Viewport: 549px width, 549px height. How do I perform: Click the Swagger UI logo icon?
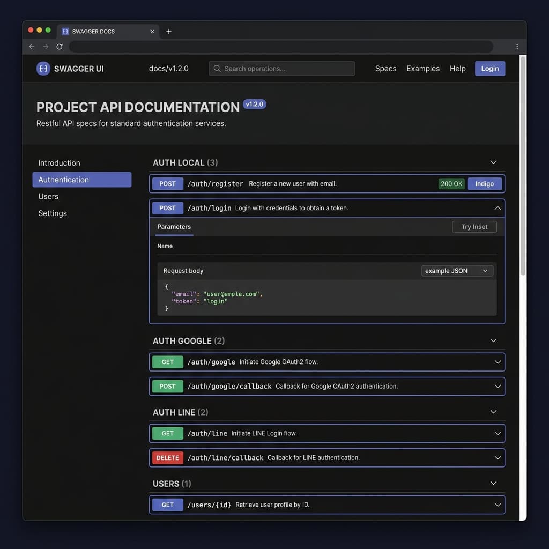(43, 68)
